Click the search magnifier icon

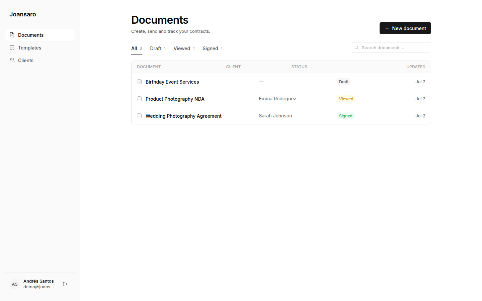click(356, 47)
